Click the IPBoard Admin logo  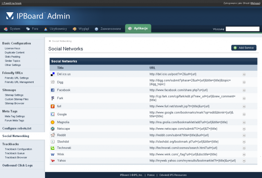click(x=38, y=16)
